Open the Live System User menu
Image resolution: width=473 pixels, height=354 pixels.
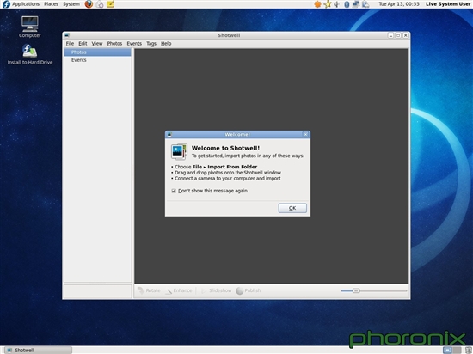click(x=448, y=4)
